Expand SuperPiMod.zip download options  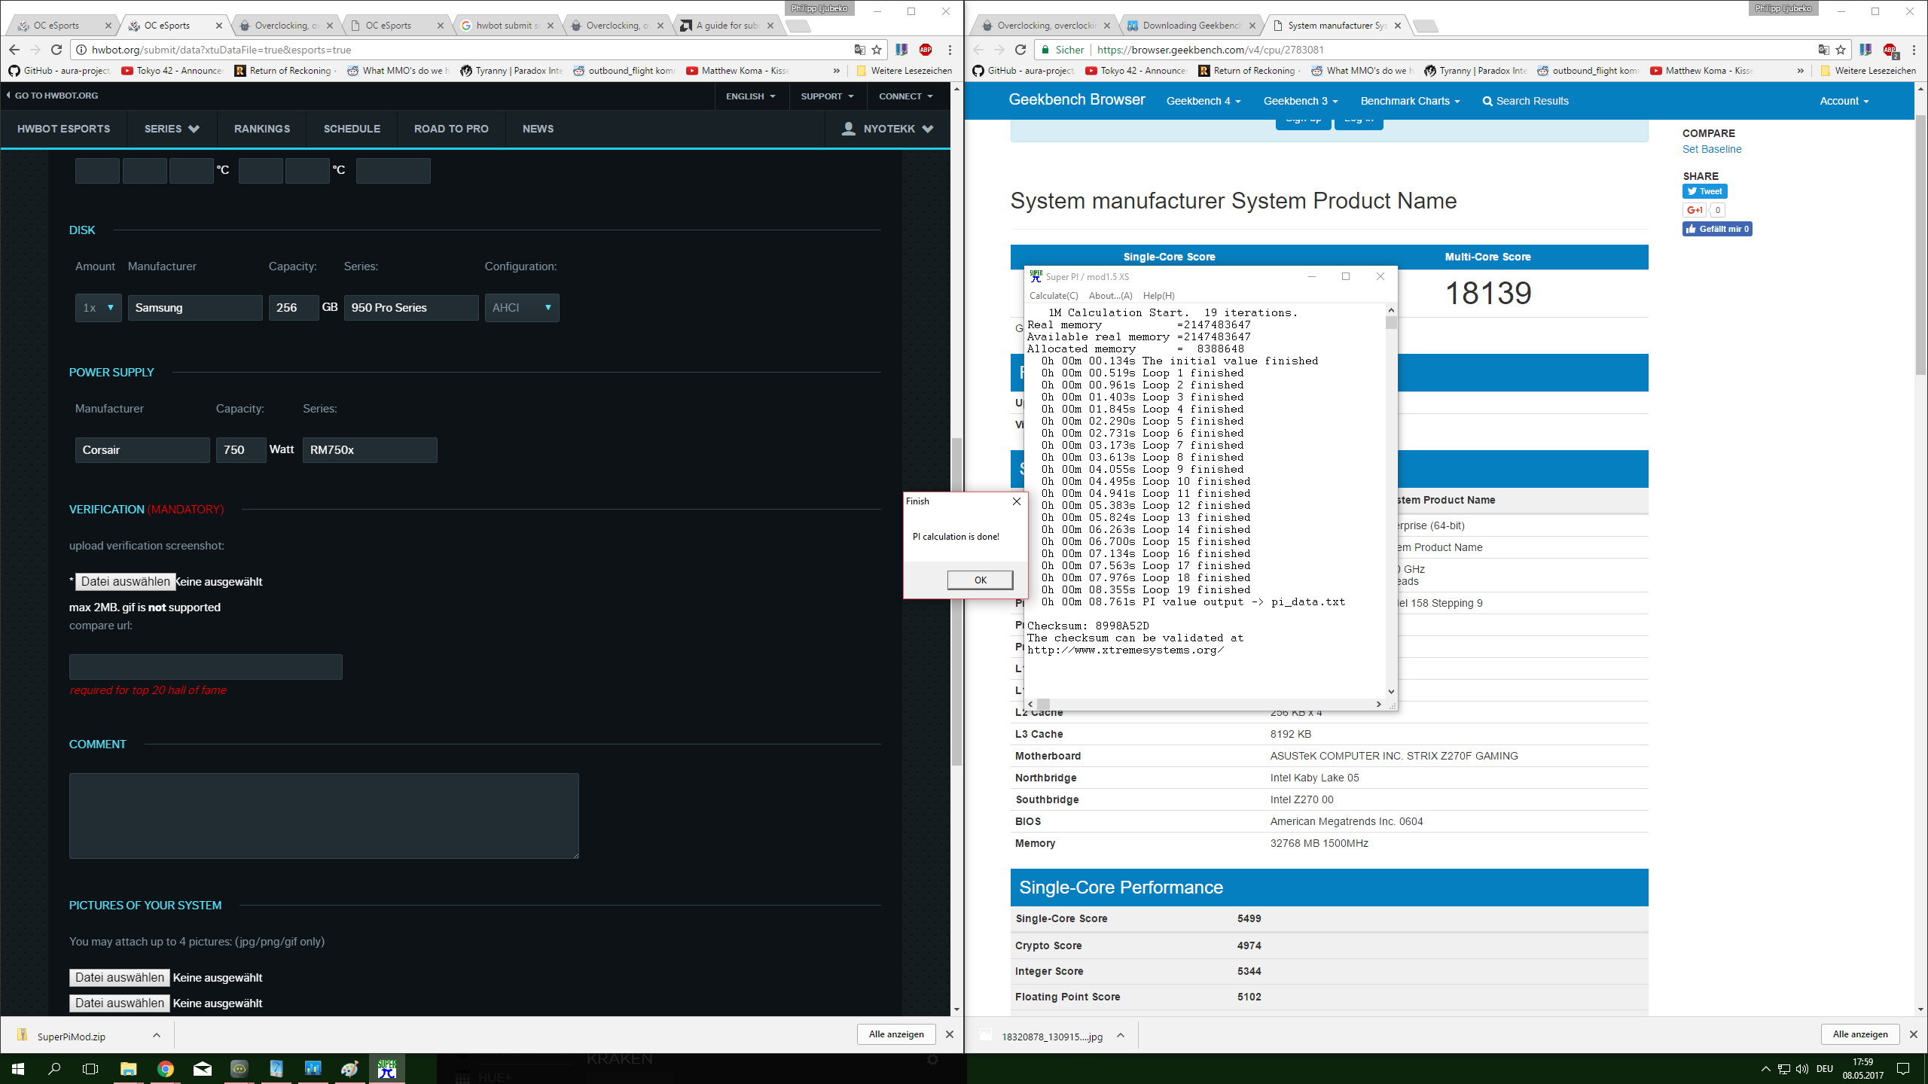pos(157,1035)
